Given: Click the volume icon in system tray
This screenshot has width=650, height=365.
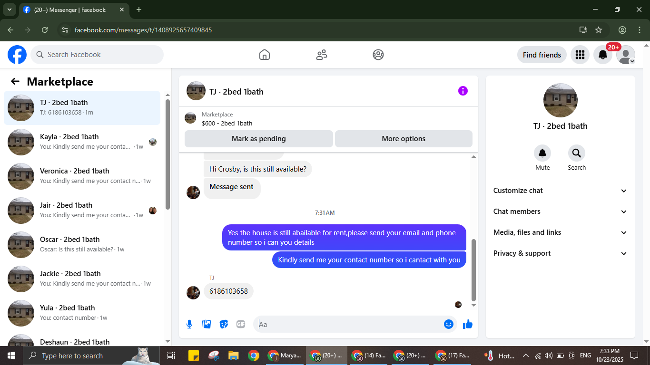Looking at the screenshot, I should (x=549, y=355).
